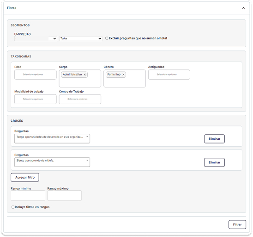Click Eliminar for the second Preguntas filter
This screenshot has height=237, width=253.
tap(214, 162)
